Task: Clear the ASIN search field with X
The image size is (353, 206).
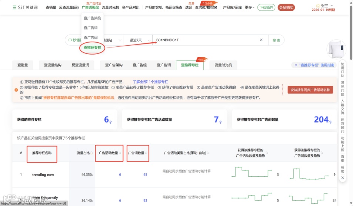Action: 261,40
